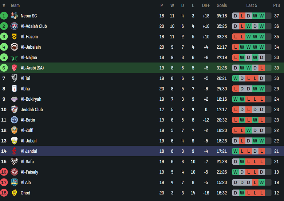Open the Al-Bukiryah team link
This screenshot has width=284, height=201.
[31, 99]
